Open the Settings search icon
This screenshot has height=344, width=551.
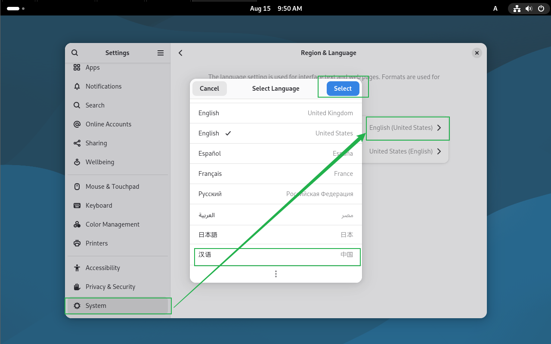tap(74, 53)
